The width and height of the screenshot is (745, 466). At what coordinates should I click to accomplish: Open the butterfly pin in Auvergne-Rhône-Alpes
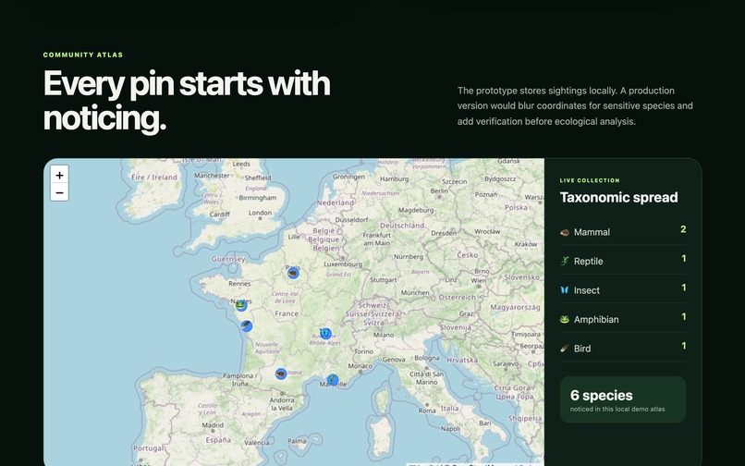point(325,334)
